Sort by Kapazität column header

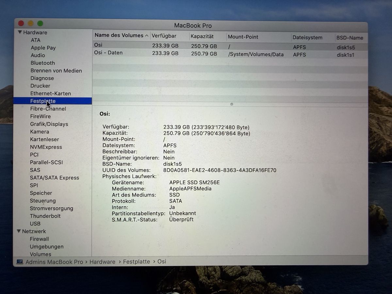pos(202,37)
